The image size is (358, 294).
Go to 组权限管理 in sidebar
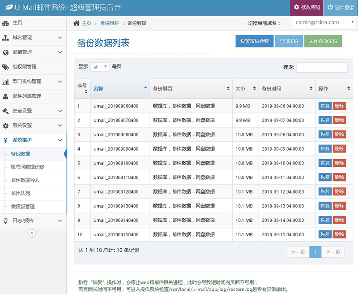tap(33, 67)
